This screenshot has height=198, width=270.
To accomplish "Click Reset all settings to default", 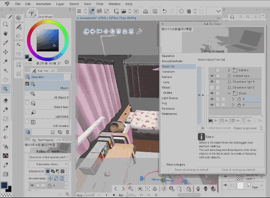I will (192, 170).
